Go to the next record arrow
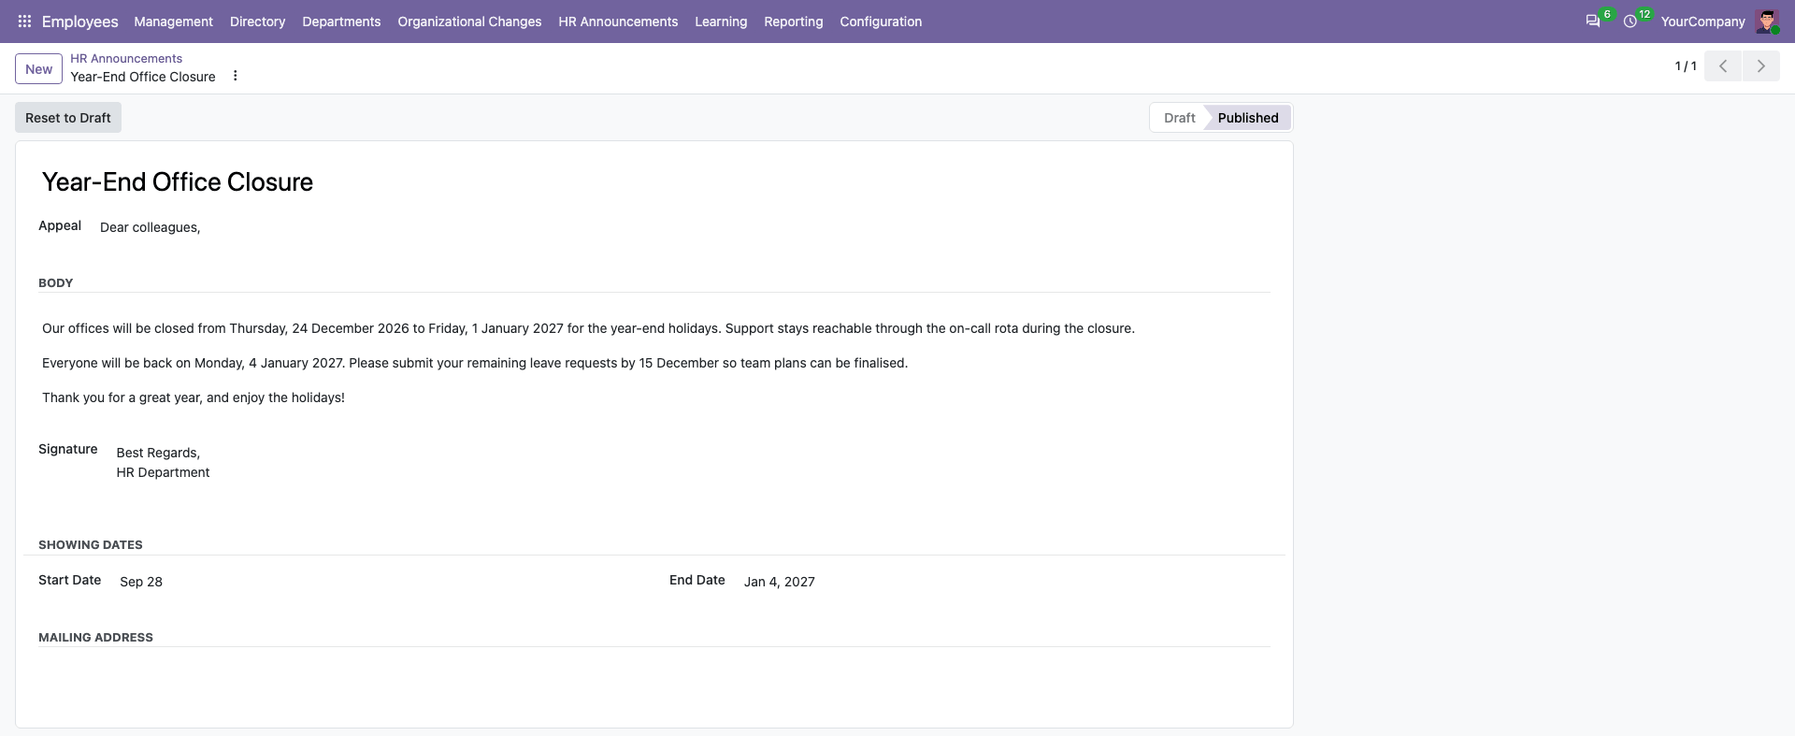Viewport: 1795px width, 736px height. coord(1760,66)
